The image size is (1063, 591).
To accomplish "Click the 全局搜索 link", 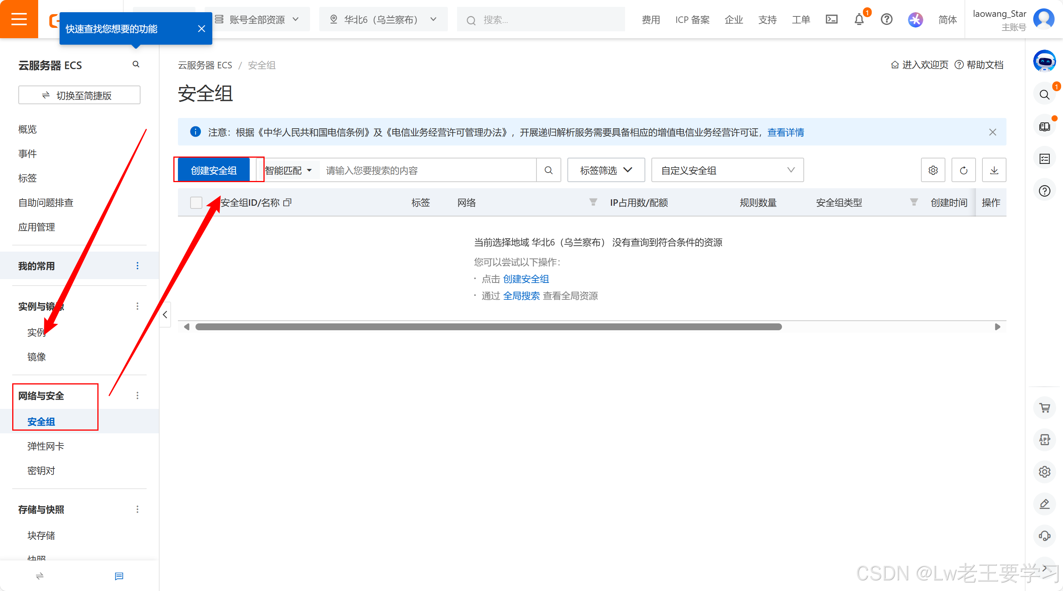I will [x=521, y=296].
